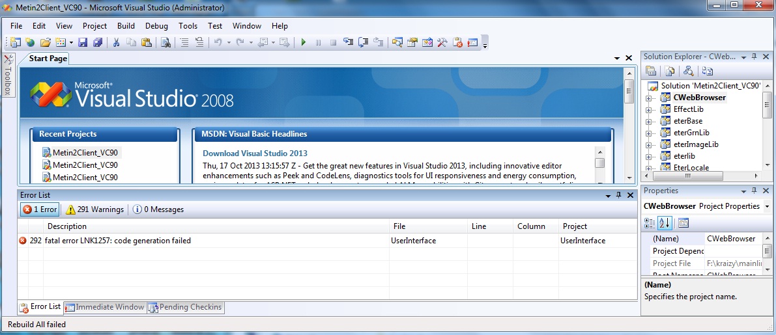The width and height of the screenshot is (776, 335).
Task: Sort Error List by Description column
Action: (216, 226)
